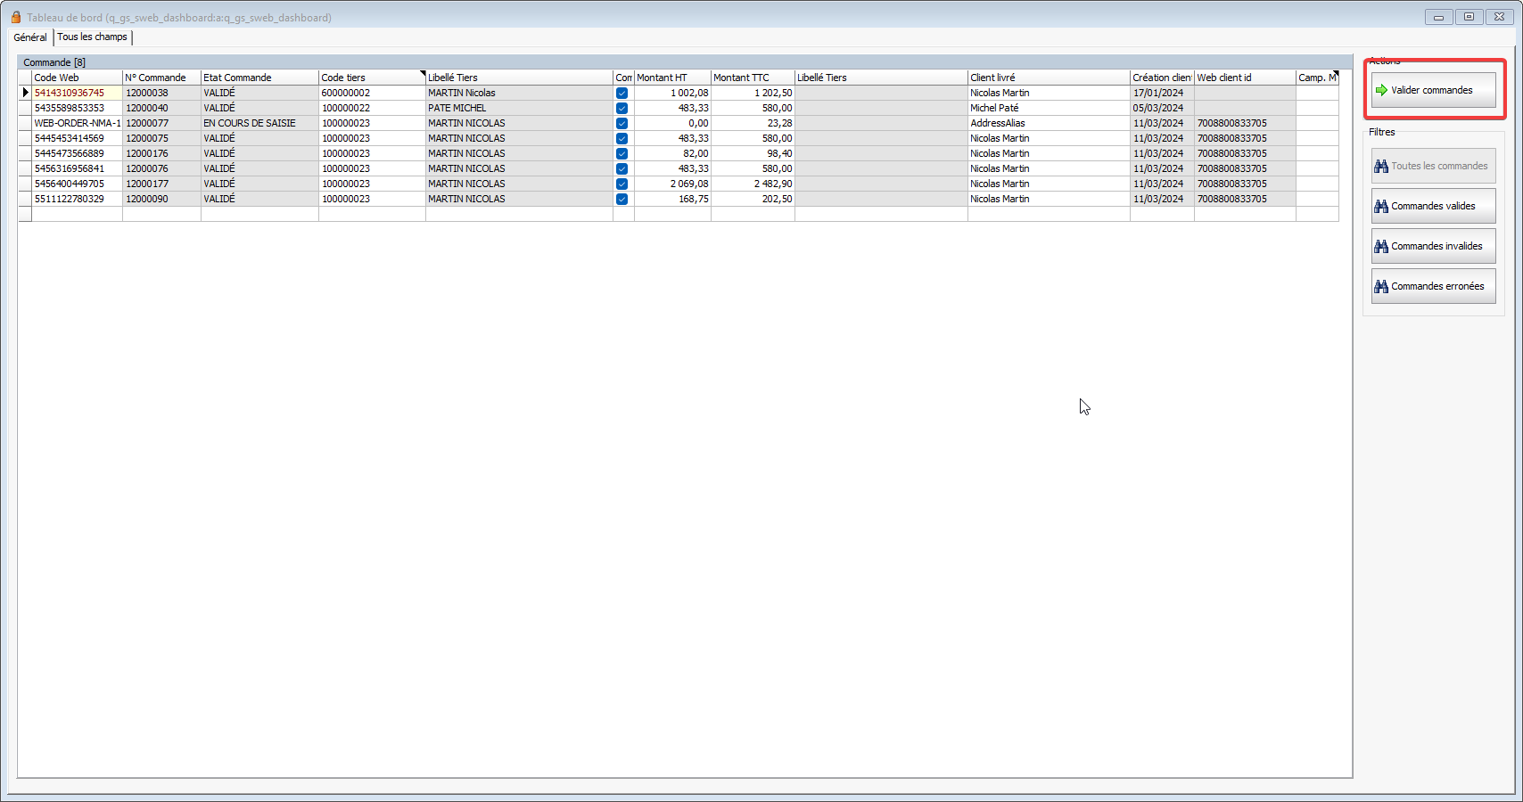The height and width of the screenshot is (802, 1523).
Task: Restore the dashboard window size
Action: pyautogui.click(x=1469, y=17)
